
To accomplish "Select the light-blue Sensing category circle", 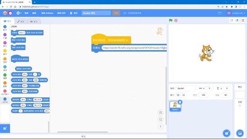I will [x=5, y=67].
